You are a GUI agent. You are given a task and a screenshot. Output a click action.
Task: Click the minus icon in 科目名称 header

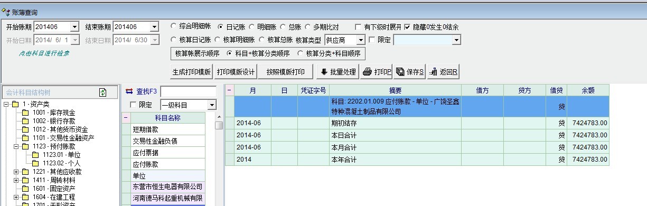pos(126,118)
